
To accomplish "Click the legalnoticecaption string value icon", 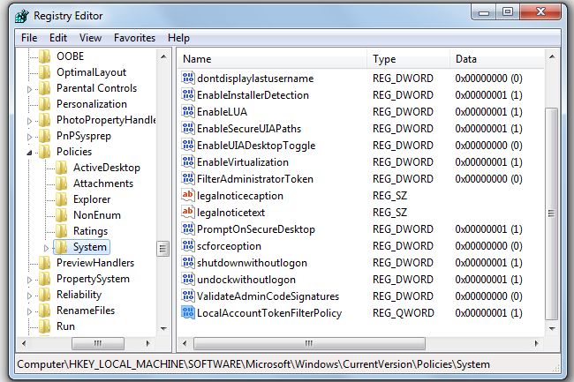I will 188,196.
